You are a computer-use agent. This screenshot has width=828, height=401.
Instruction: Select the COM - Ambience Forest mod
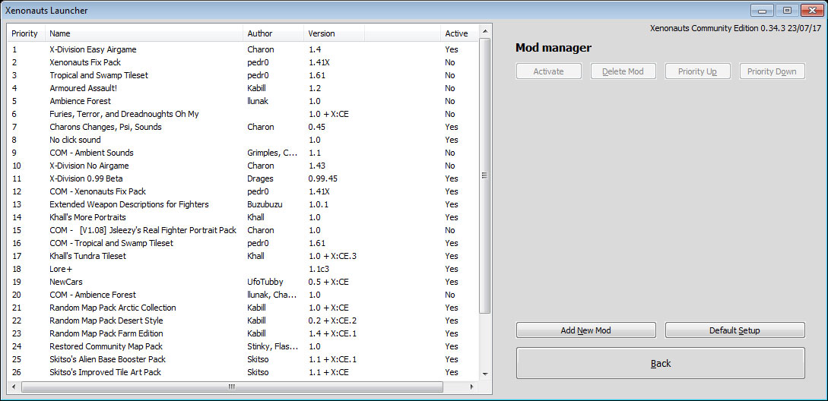243,295
